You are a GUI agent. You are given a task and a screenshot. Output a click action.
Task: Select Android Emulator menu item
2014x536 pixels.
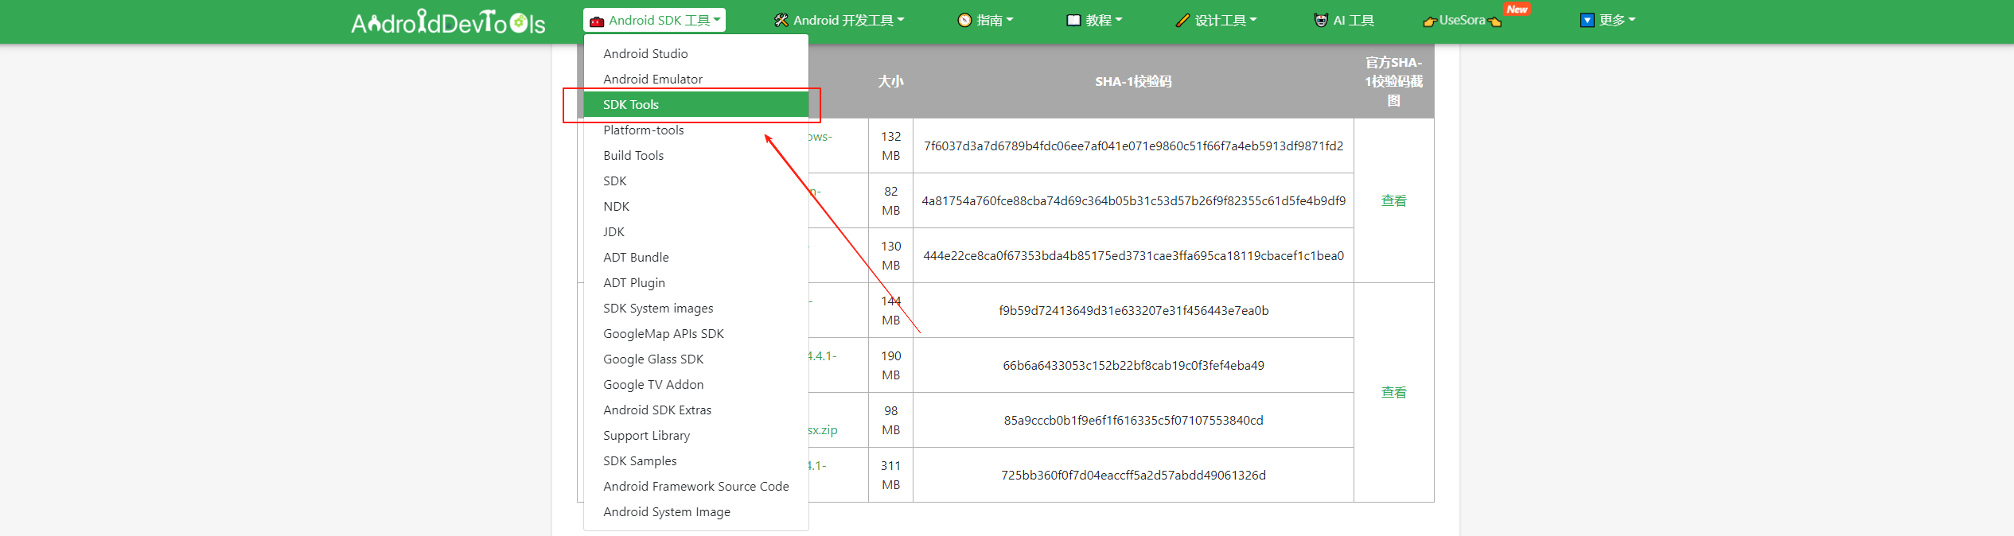[x=696, y=79]
